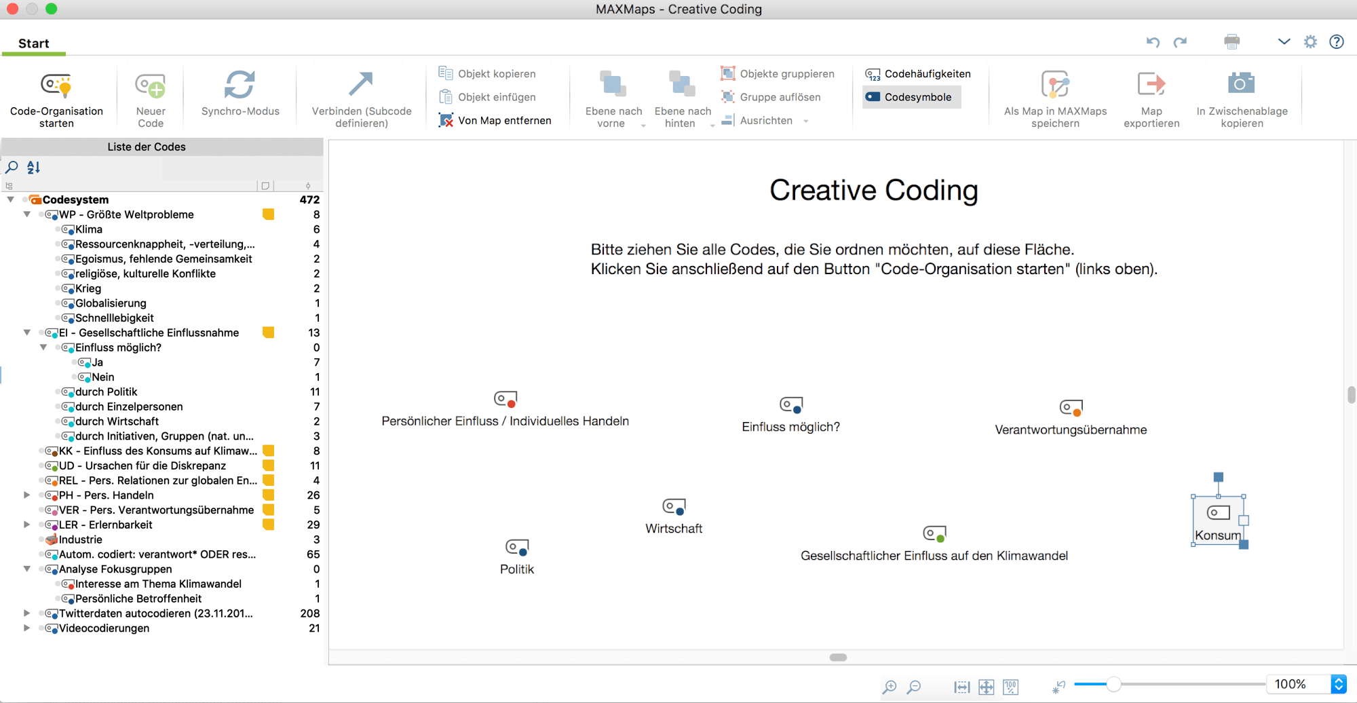Image resolution: width=1357 pixels, height=703 pixels.
Task: Sort codes alphabetically with A-Z icon
Action: (x=33, y=167)
